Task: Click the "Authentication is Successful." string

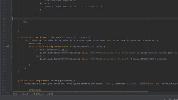Action: 117,53
